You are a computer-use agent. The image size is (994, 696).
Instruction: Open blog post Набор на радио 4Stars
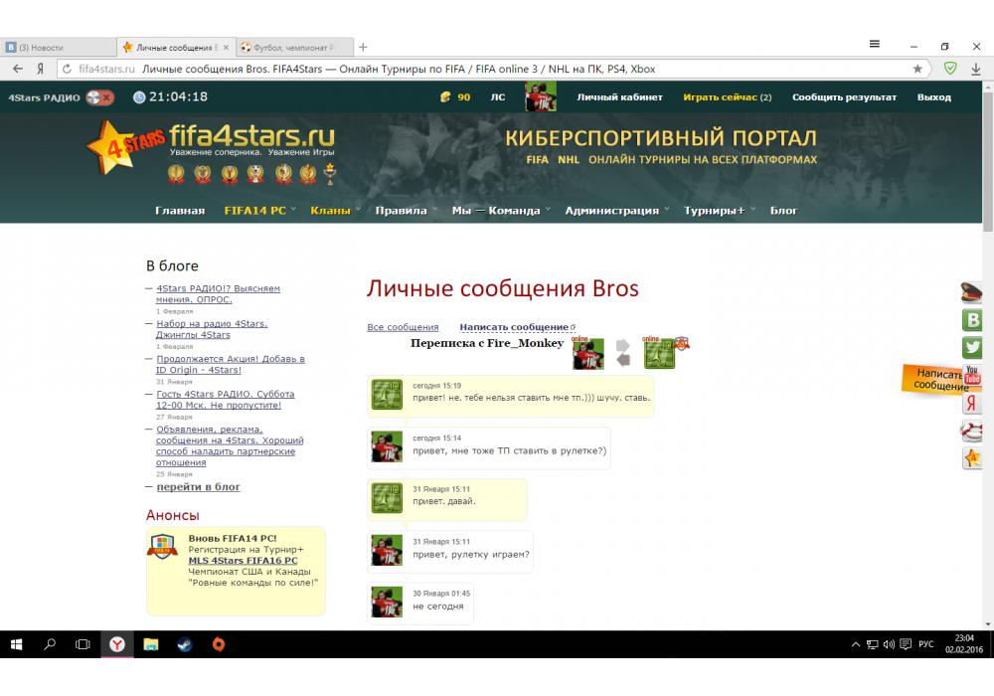(212, 329)
